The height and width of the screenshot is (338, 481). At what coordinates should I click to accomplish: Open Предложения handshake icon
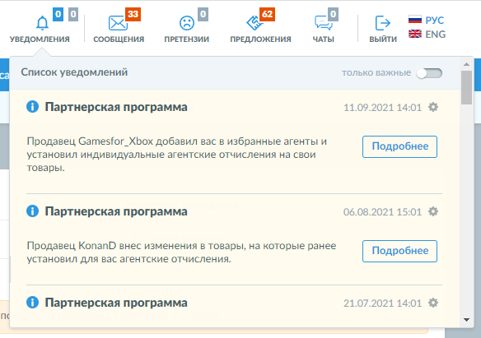point(255,23)
